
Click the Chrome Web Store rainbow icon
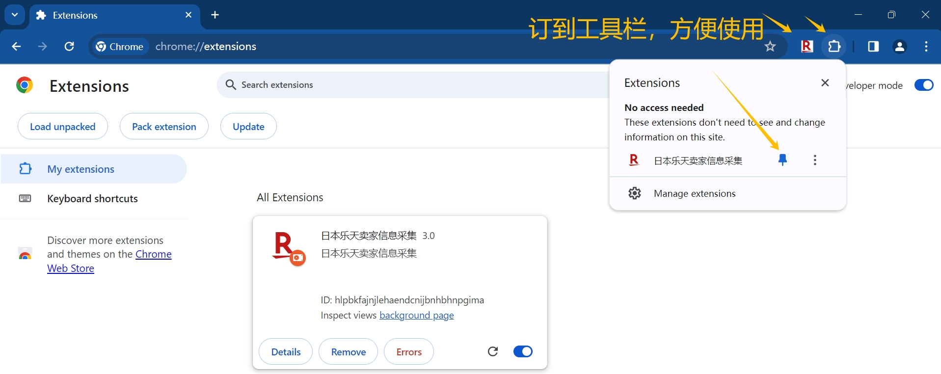click(25, 254)
